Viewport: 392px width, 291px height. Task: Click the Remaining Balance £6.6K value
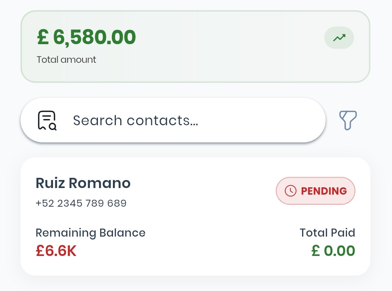point(56,250)
